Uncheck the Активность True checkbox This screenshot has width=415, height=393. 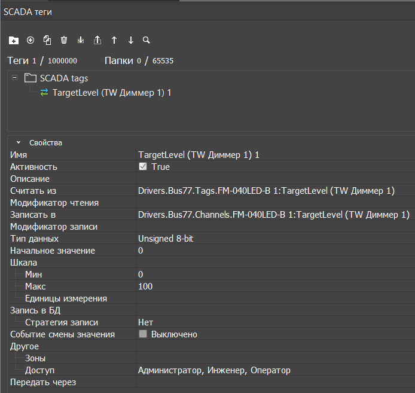click(143, 167)
